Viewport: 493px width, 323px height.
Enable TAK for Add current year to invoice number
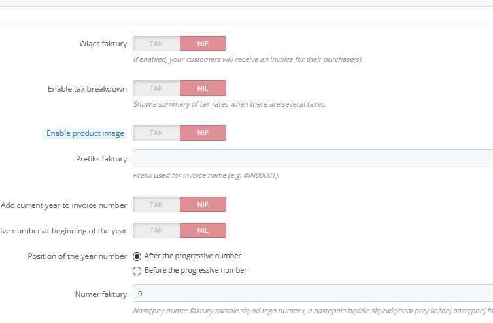point(156,205)
